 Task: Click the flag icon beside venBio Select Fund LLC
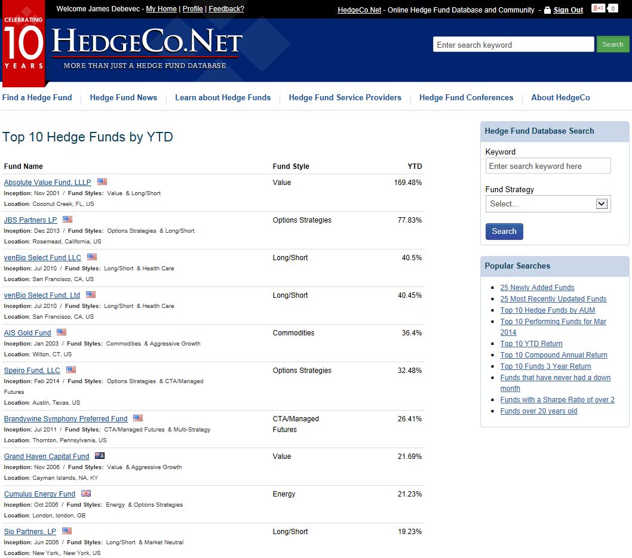click(x=92, y=257)
